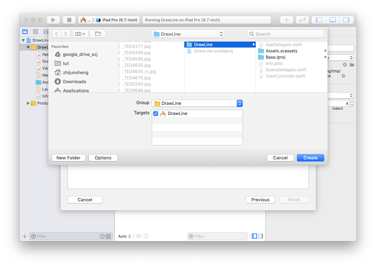Image resolution: width=376 pixels, height=267 pixels.
Task: Collapse the DrawLine group triangle in navigator
Action: 28,47
